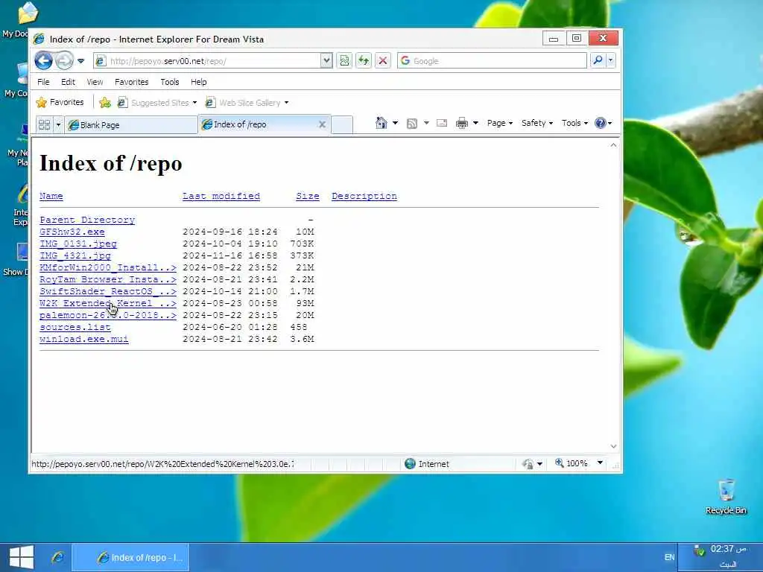Start search with the magnifier icon
The height and width of the screenshot is (572, 763).
598,60
